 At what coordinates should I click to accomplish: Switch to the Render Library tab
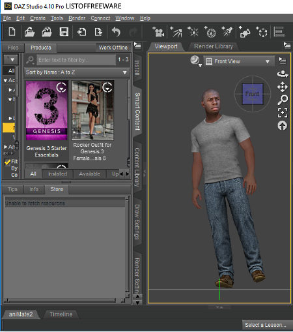[x=213, y=46]
